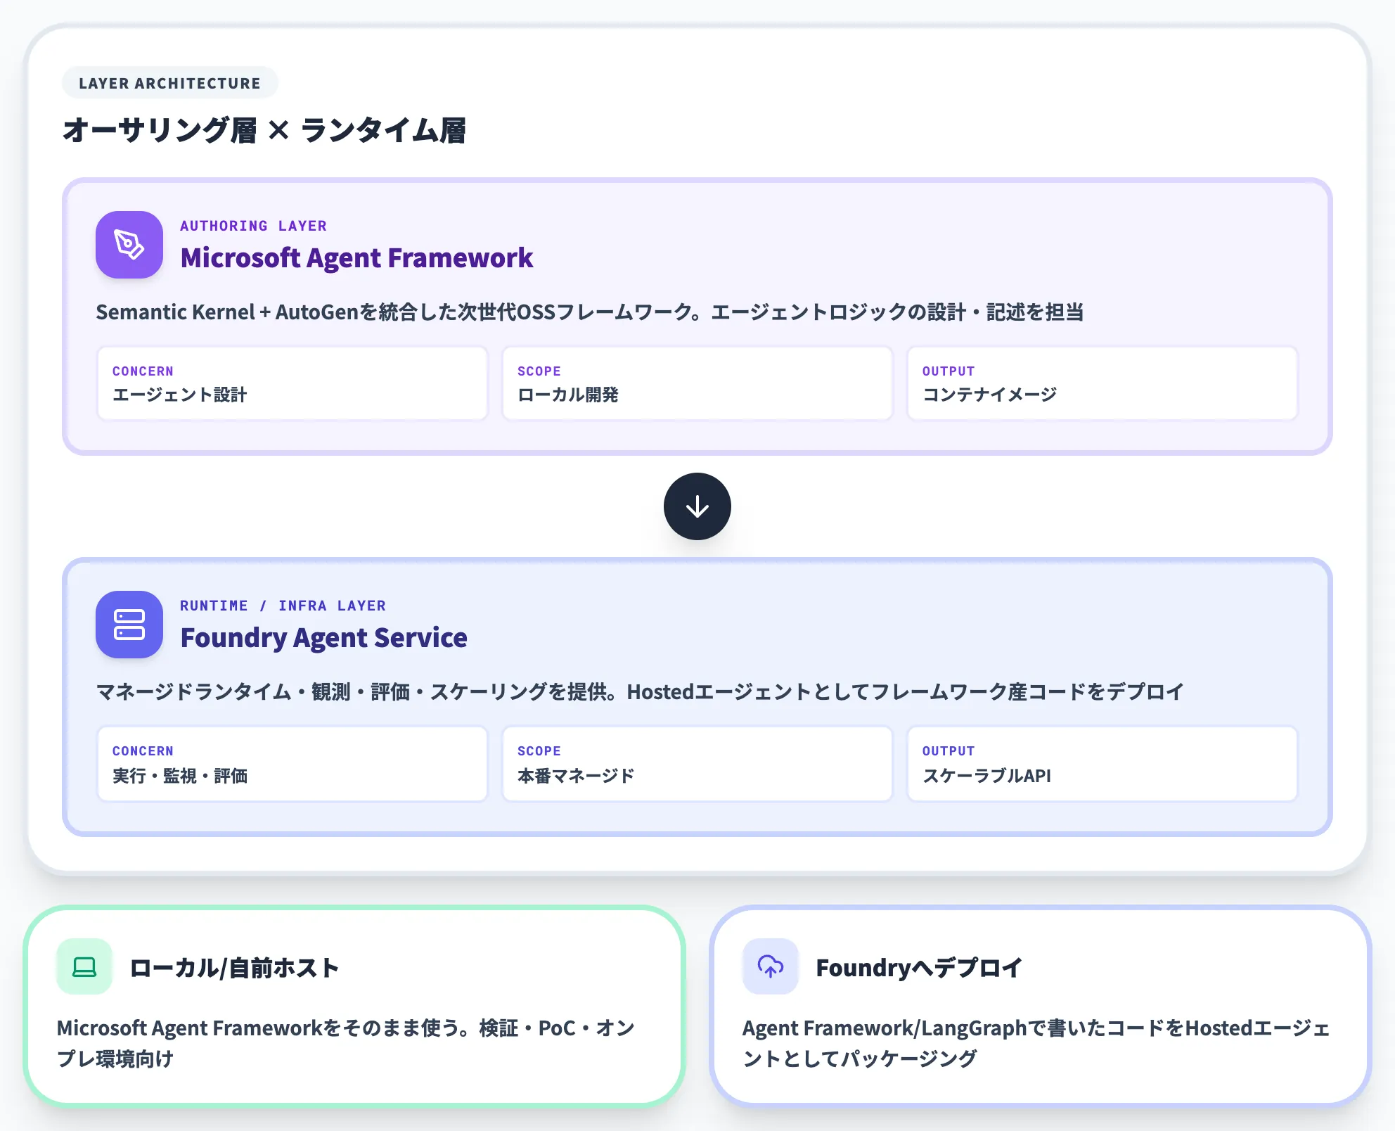Click the マネージドランタイム description text
The width and height of the screenshot is (1395, 1131).
640,692
